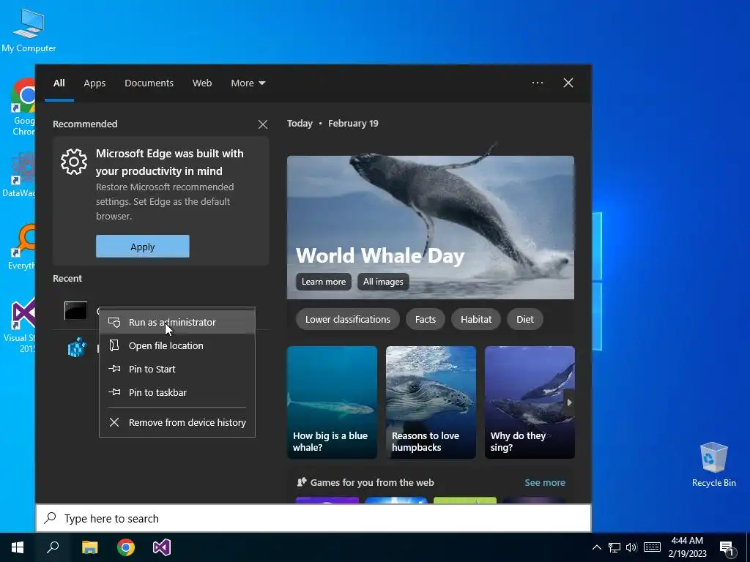
Task: Click the Habitat chip
Action: tap(476, 319)
